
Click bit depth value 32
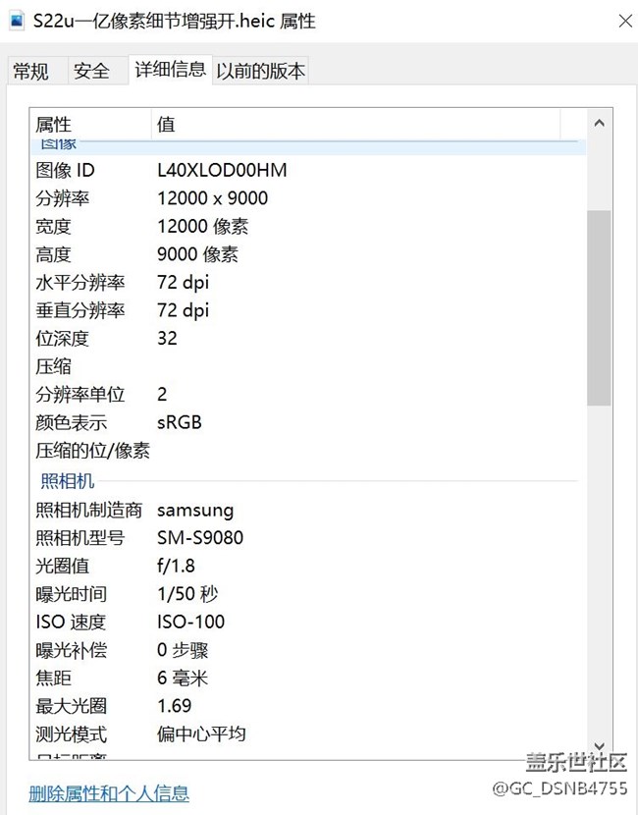[x=167, y=339]
